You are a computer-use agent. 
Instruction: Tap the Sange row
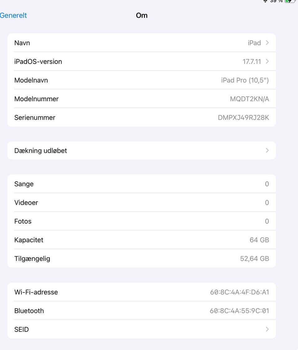pos(142,184)
